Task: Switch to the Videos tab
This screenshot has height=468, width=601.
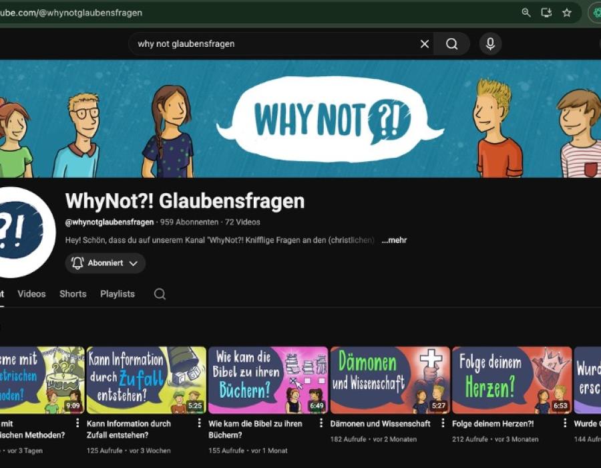Action: (x=31, y=294)
